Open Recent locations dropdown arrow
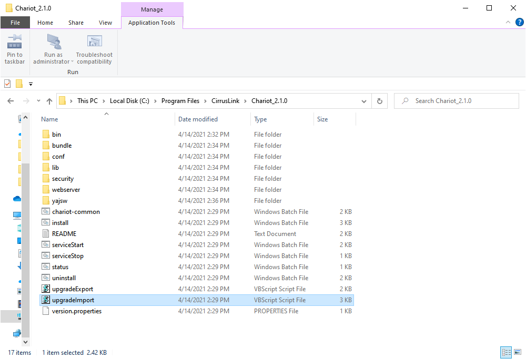 (38, 101)
